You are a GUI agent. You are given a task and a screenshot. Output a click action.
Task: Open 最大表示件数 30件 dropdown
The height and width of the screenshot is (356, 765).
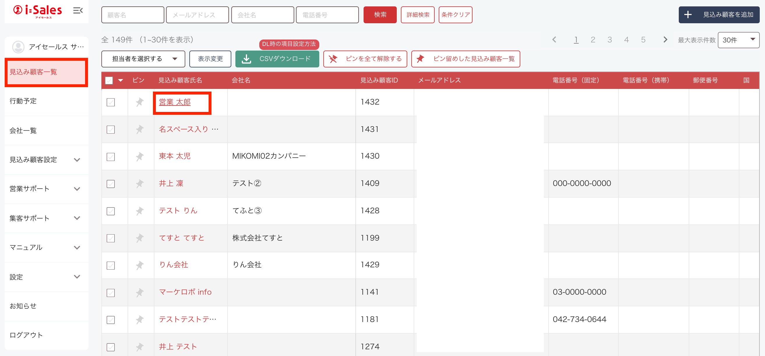click(x=738, y=40)
